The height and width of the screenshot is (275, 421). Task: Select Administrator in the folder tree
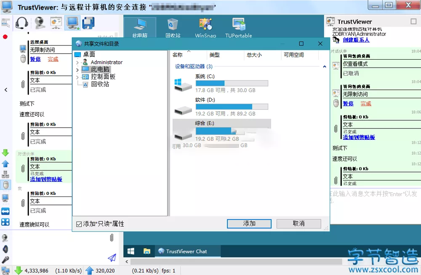click(x=107, y=63)
